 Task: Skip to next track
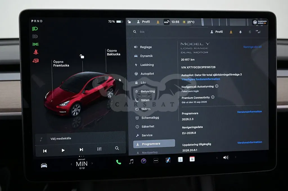[81, 149]
